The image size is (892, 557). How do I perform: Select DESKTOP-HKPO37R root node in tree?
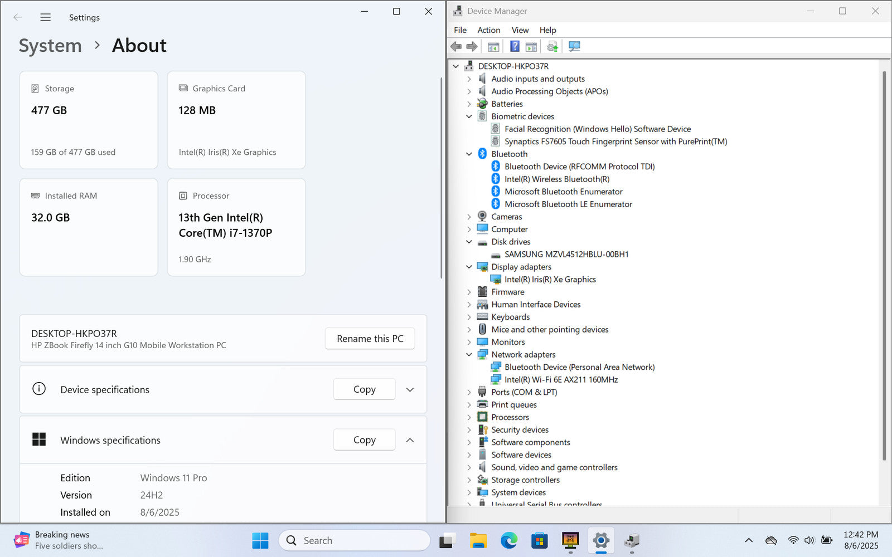pyautogui.click(x=513, y=66)
